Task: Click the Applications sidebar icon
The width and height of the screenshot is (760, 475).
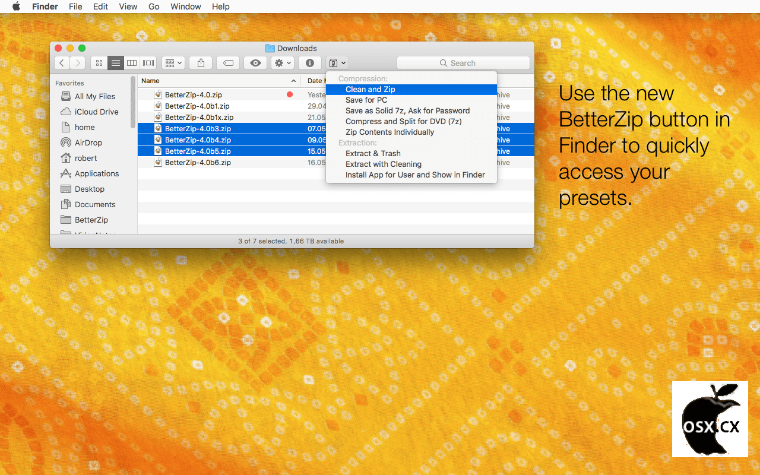Action: pyautogui.click(x=66, y=173)
